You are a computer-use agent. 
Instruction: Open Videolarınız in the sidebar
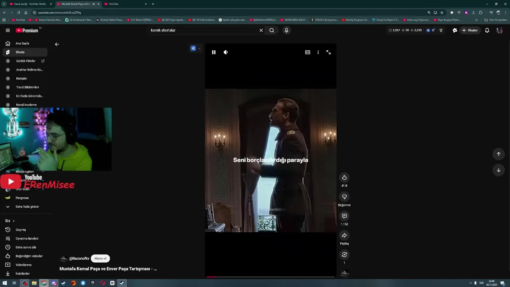[25, 265]
